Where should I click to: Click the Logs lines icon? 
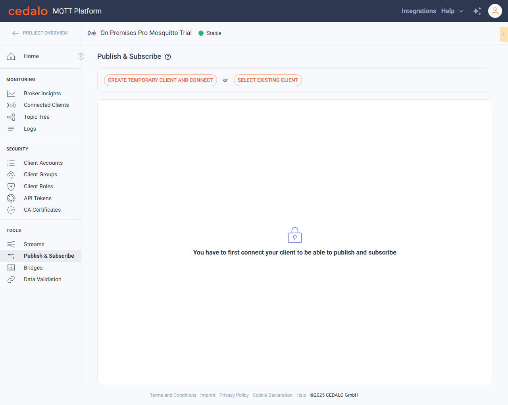coord(11,129)
